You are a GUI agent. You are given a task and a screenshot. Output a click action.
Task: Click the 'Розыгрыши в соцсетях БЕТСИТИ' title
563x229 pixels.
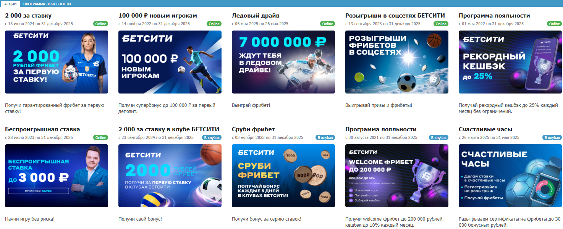(395, 16)
